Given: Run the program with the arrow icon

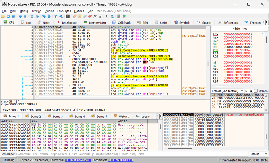Looking at the screenshot, I should pos(20,16).
